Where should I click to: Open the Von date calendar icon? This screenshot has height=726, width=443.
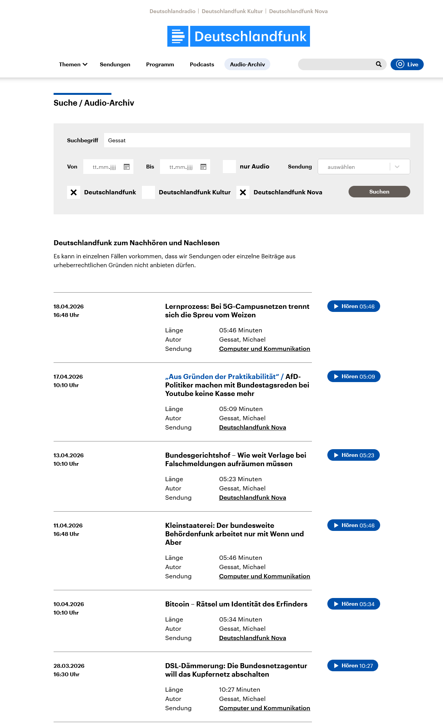coord(126,167)
